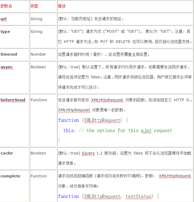
Task: Click the blue 'this' keyword in beforeSend code
Action: [x=68, y=130]
